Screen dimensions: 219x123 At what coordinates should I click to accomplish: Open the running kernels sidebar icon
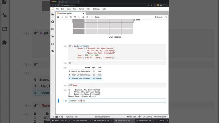tap(52, 22)
